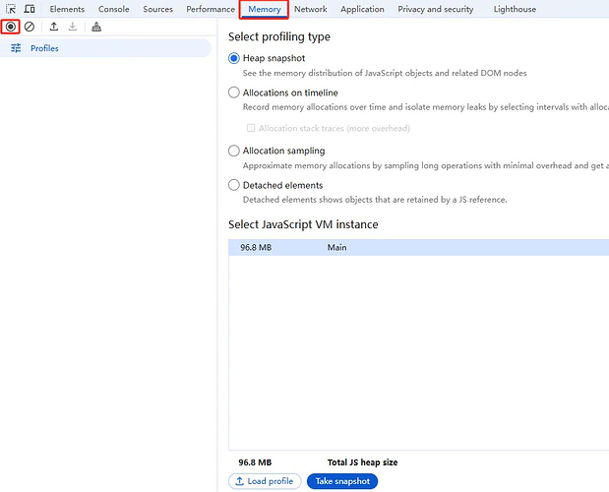Open the Application tab
The width and height of the screenshot is (609, 492).
tap(362, 9)
